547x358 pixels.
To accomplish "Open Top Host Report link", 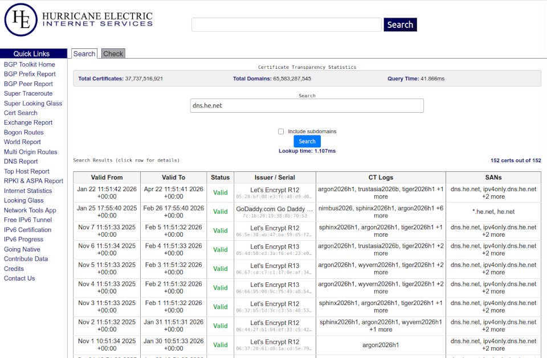I will point(27,171).
